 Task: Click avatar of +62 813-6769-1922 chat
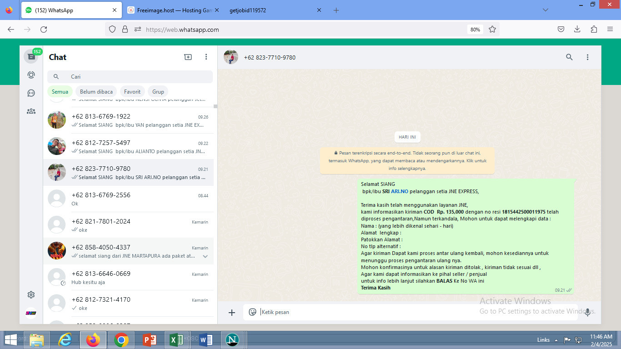pos(57,120)
